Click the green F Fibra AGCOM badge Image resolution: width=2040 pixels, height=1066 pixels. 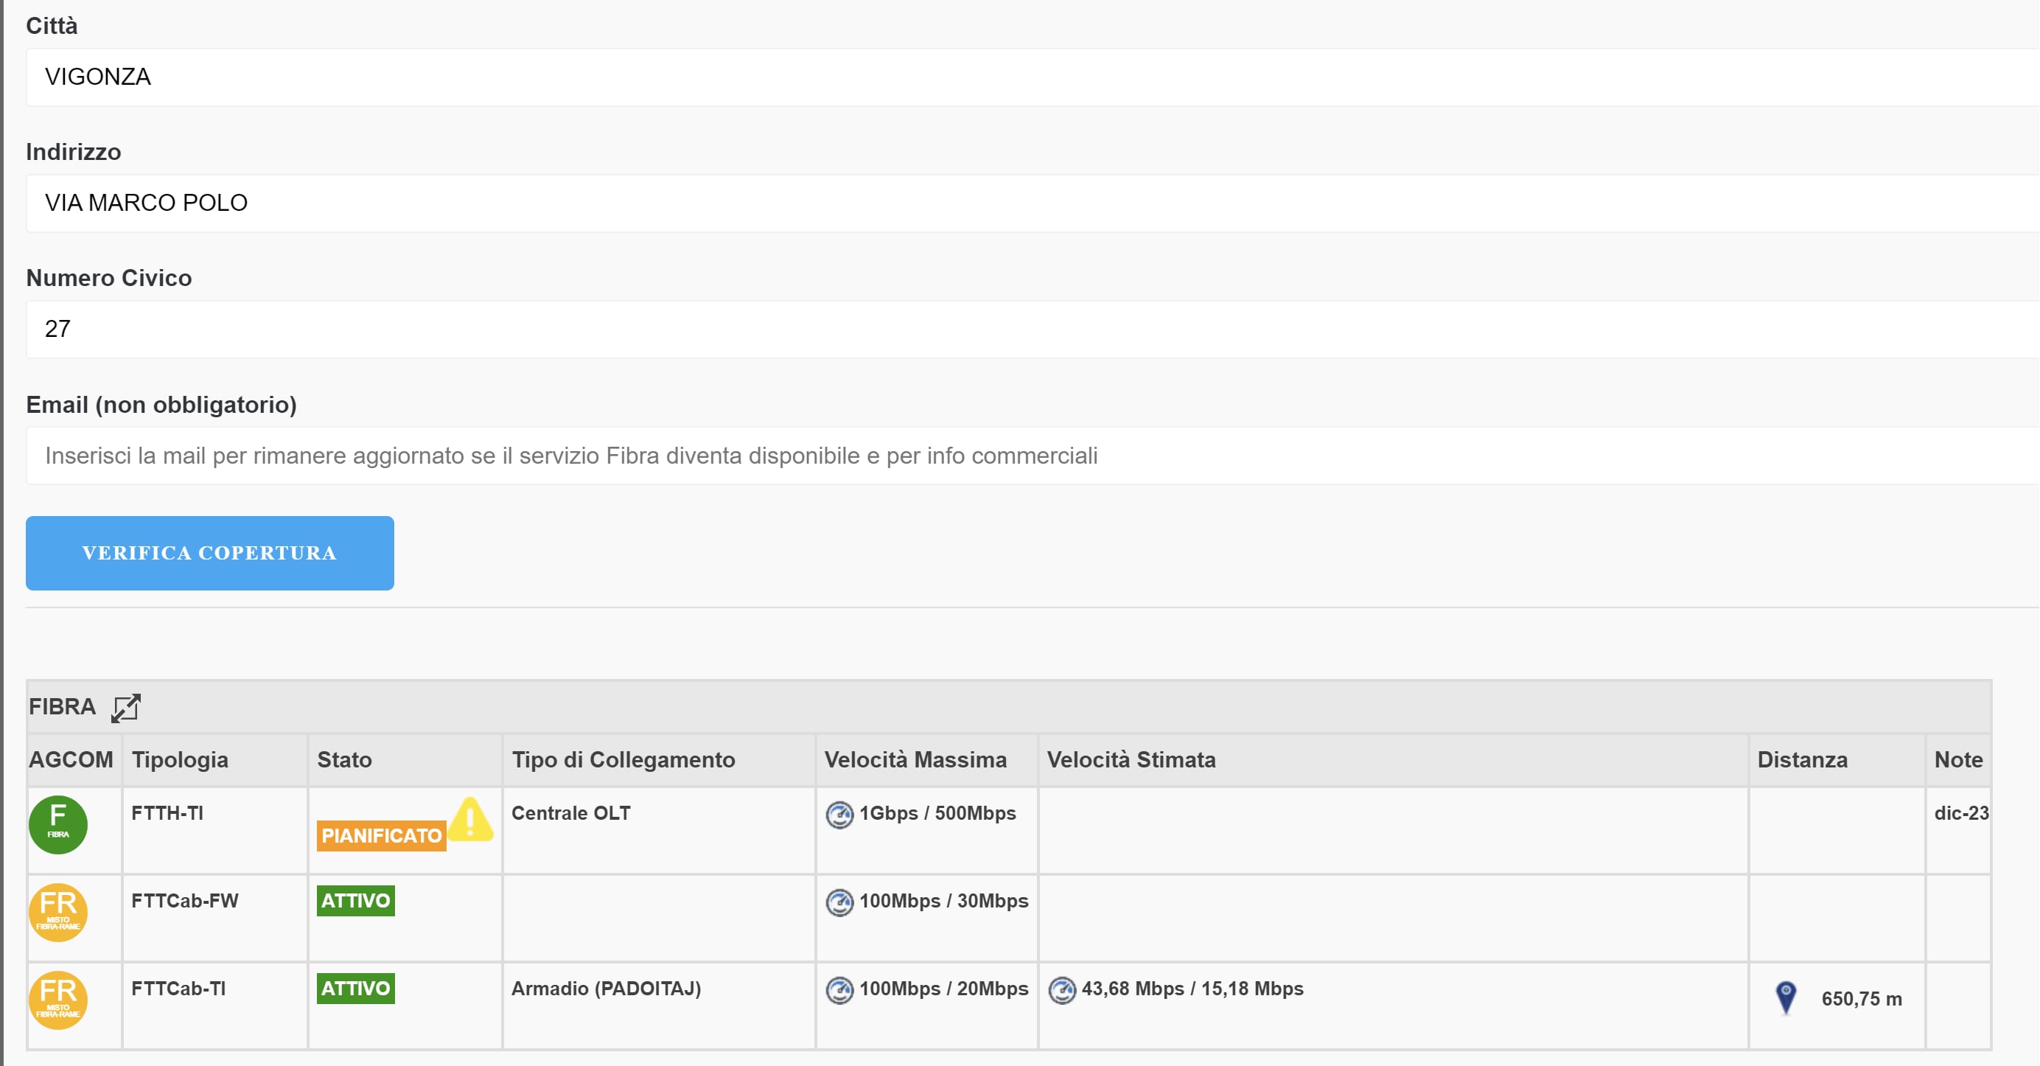point(57,824)
